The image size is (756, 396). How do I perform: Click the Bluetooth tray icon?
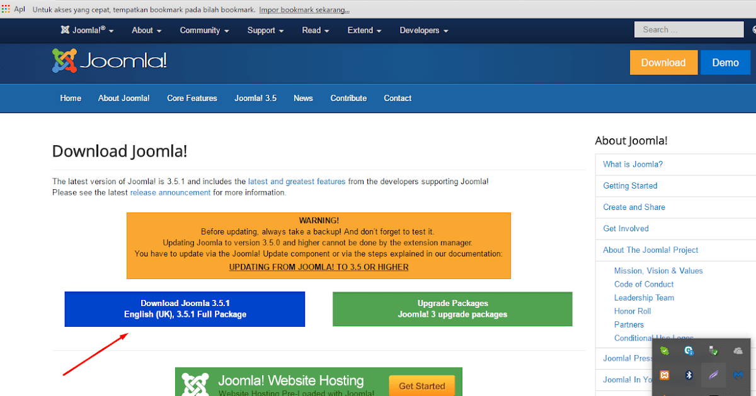coord(689,375)
